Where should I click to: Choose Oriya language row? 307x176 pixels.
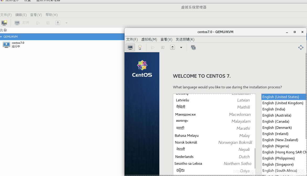214,171
